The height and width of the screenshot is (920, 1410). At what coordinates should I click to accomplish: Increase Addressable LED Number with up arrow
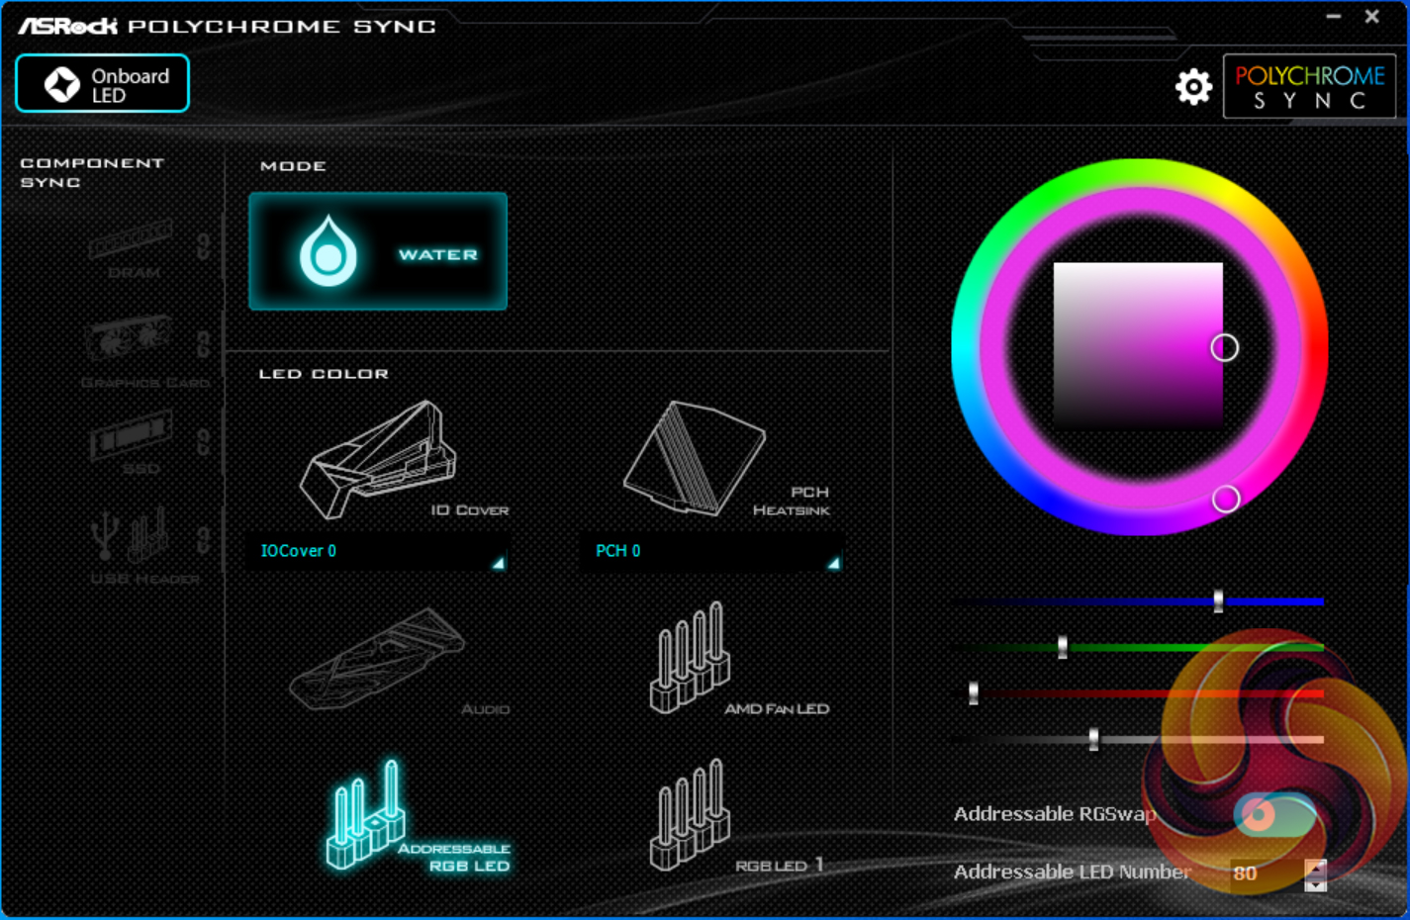coord(1315,867)
